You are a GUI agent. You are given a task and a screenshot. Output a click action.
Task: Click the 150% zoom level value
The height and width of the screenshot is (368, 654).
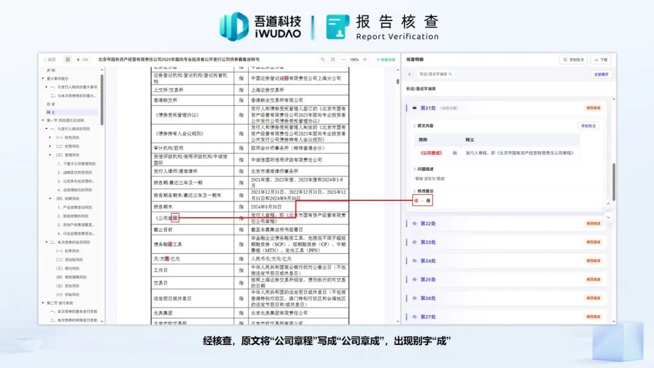[354, 59]
